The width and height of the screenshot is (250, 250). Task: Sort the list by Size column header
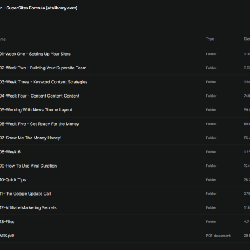pyautogui.click(x=247, y=39)
